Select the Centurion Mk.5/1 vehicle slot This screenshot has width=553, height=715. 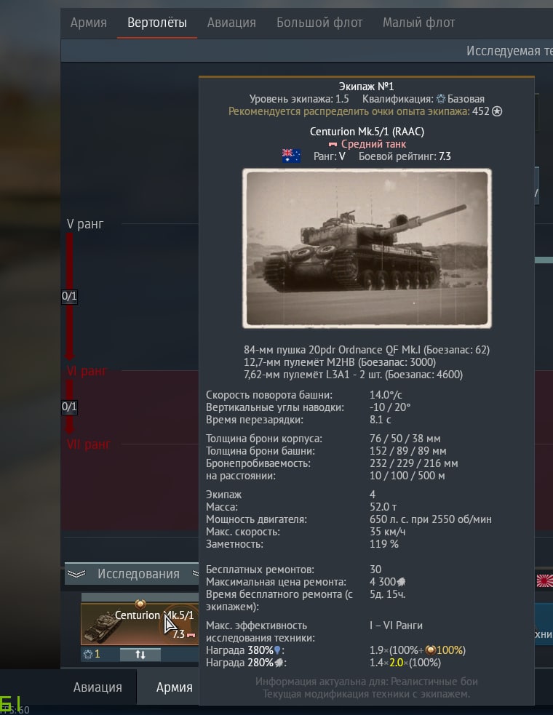coord(140,624)
